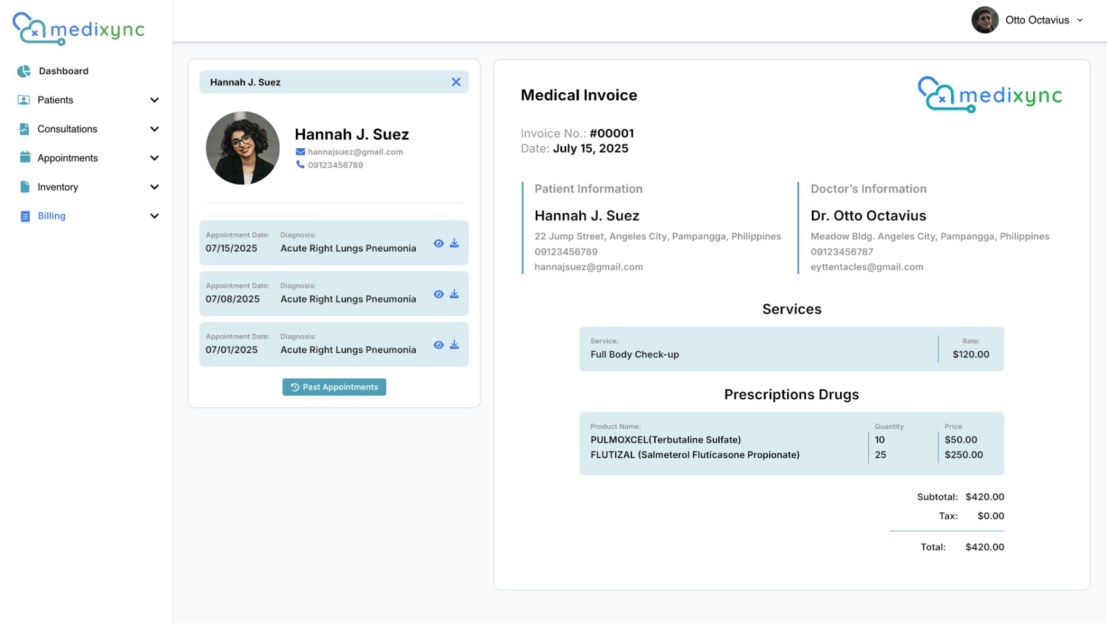Select Billing in the sidebar
The height and width of the screenshot is (623, 1107).
(52, 216)
